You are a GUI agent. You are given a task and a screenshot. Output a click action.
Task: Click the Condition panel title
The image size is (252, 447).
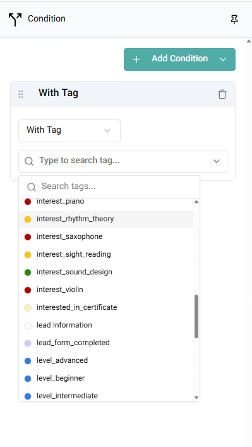point(46,18)
